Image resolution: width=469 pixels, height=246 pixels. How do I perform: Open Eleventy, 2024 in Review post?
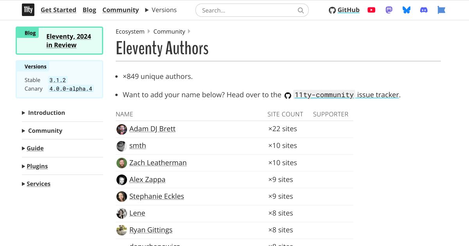coord(69,41)
